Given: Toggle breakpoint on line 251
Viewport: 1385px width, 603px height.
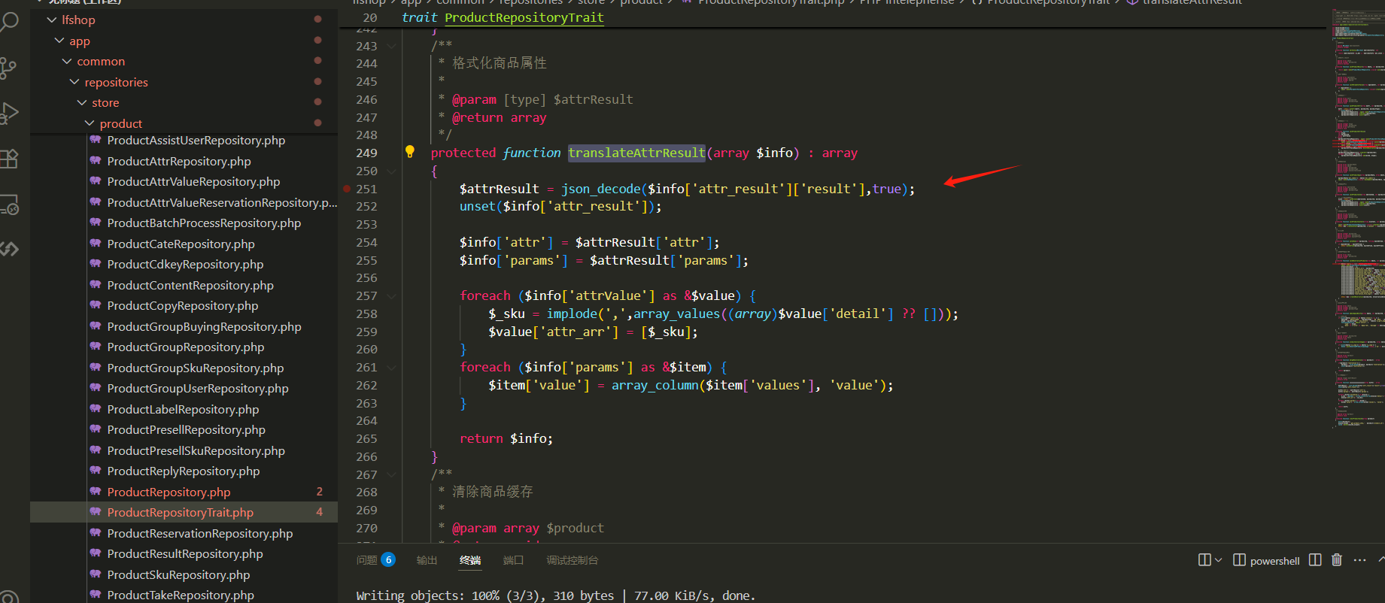Looking at the screenshot, I should pos(347,189).
